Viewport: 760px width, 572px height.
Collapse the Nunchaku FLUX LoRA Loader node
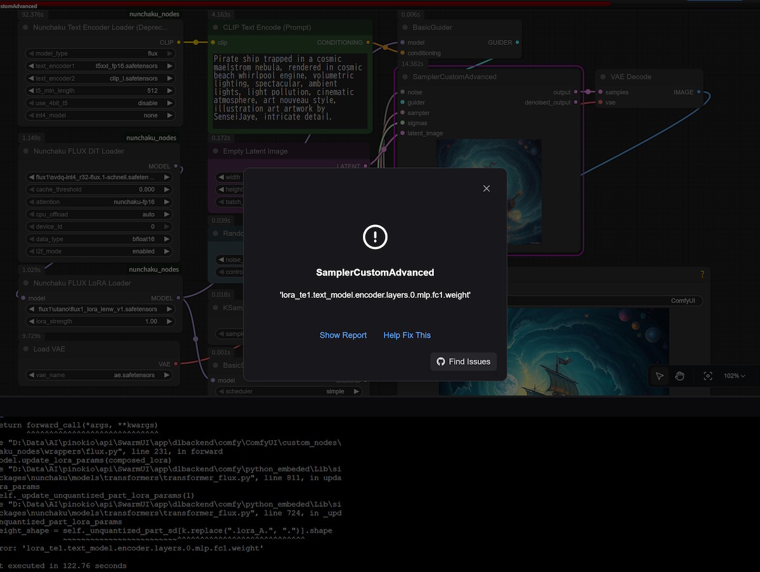(26, 283)
